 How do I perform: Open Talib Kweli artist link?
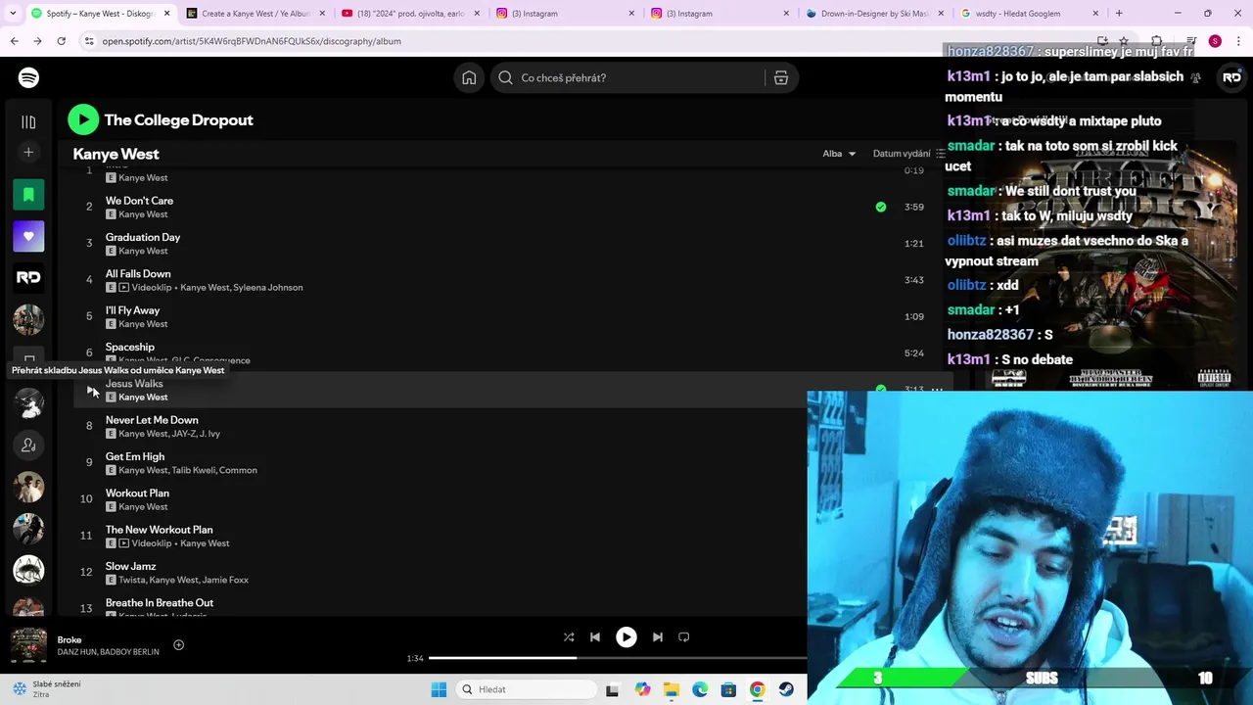click(x=193, y=470)
